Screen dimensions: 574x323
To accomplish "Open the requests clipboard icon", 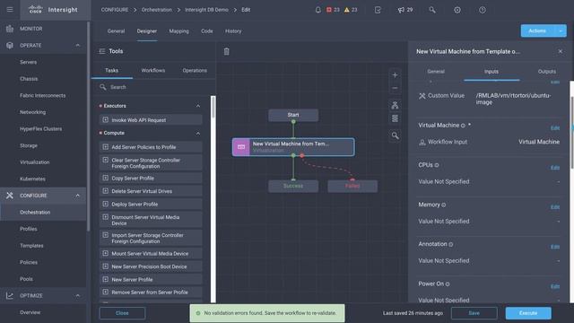I will 378,10.
